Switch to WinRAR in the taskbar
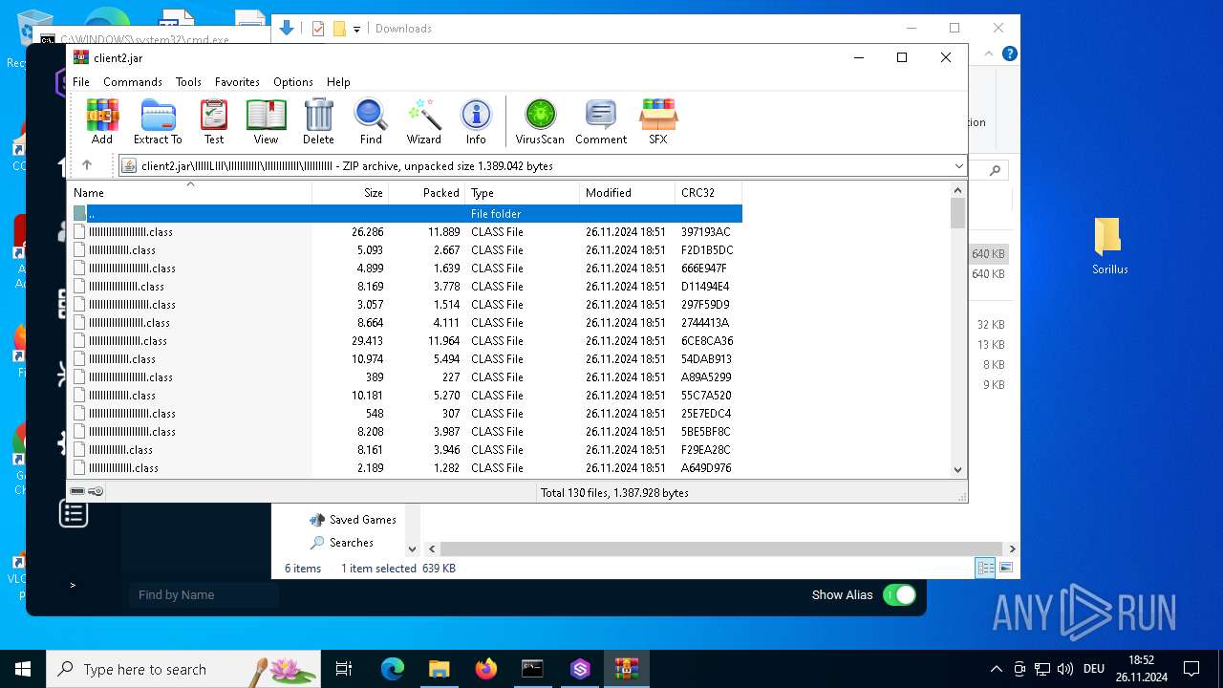1223x688 pixels. tap(626, 669)
